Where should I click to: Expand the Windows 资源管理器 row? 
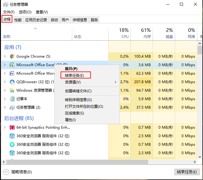5,90
